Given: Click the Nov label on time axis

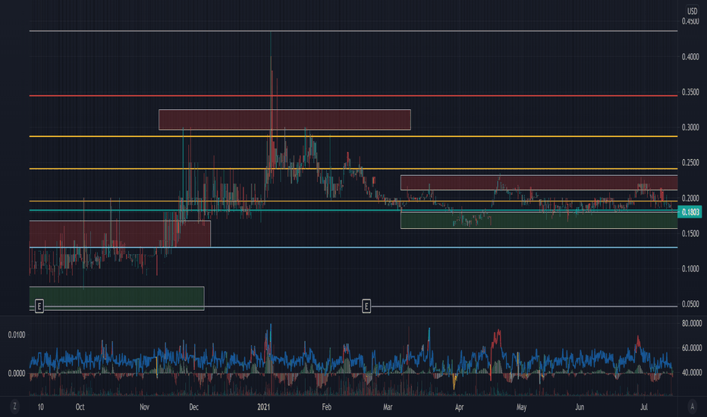Looking at the screenshot, I should coord(144,407).
